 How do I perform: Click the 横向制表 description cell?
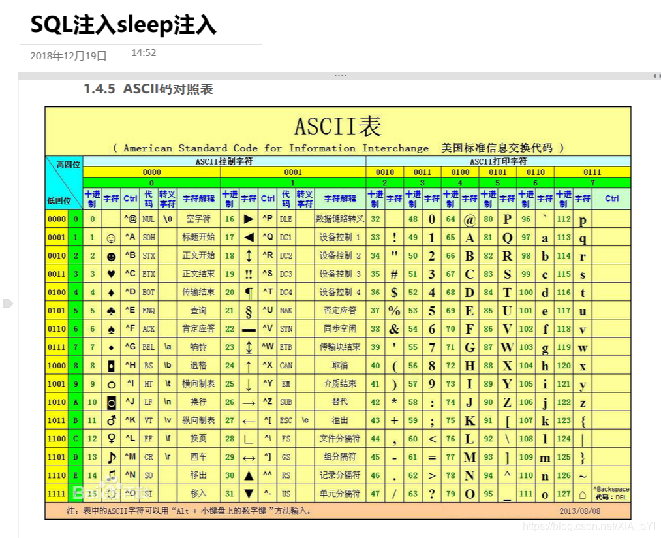pyautogui.click(x=198, y=383)
